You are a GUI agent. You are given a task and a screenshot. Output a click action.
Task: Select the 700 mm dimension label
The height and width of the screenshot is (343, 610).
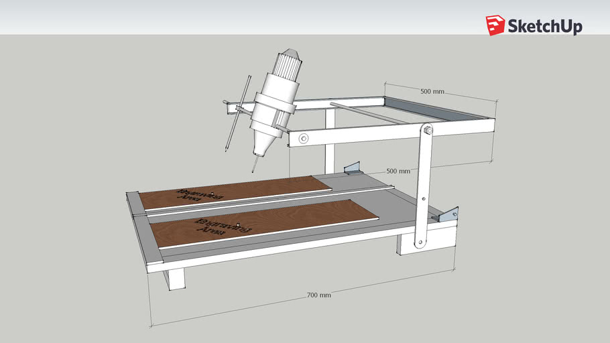click(x=319, y=295)
